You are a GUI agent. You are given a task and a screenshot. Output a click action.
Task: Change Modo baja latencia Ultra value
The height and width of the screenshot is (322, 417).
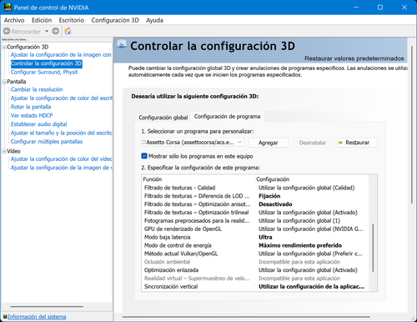coord(265,237)
